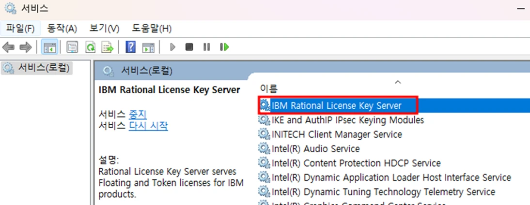Click the Export list toolbar icon
This screenshot has width=530, height=205.
(108, 47)
